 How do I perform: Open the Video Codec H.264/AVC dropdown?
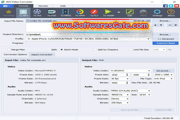coord(131,71)
